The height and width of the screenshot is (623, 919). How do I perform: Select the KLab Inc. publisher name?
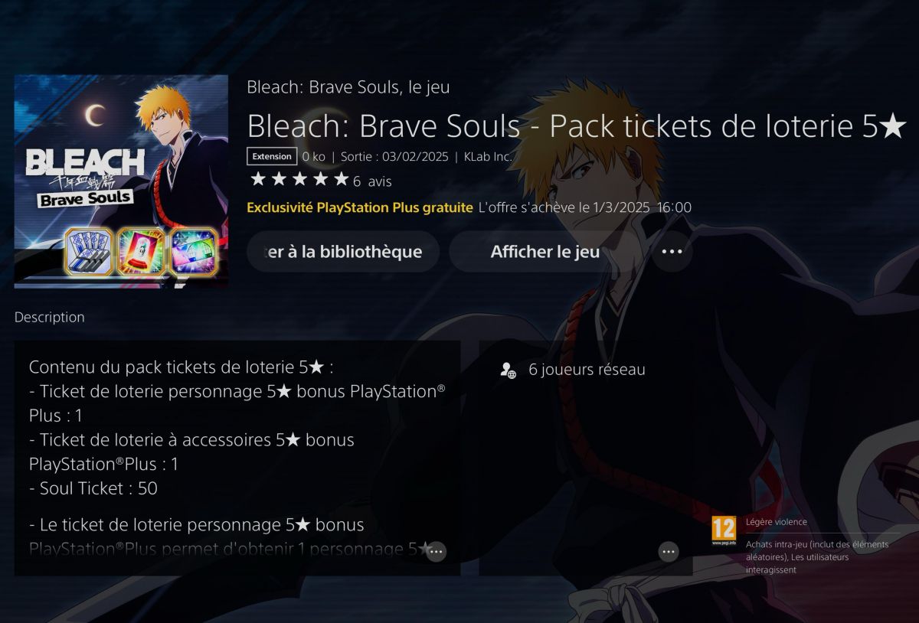488,156
